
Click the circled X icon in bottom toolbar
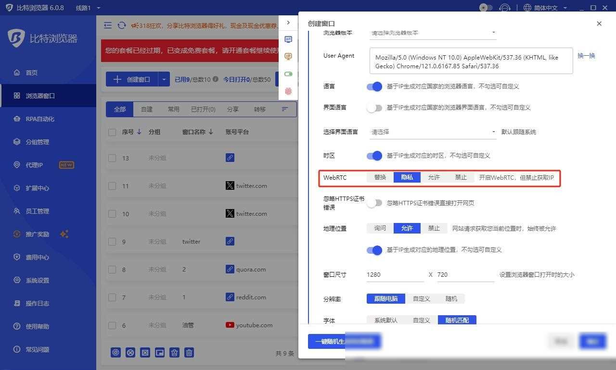pos(130,353)
